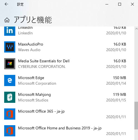Select the Microsoft Edge icon
138x140 pixels.
[x=10, y=80]
